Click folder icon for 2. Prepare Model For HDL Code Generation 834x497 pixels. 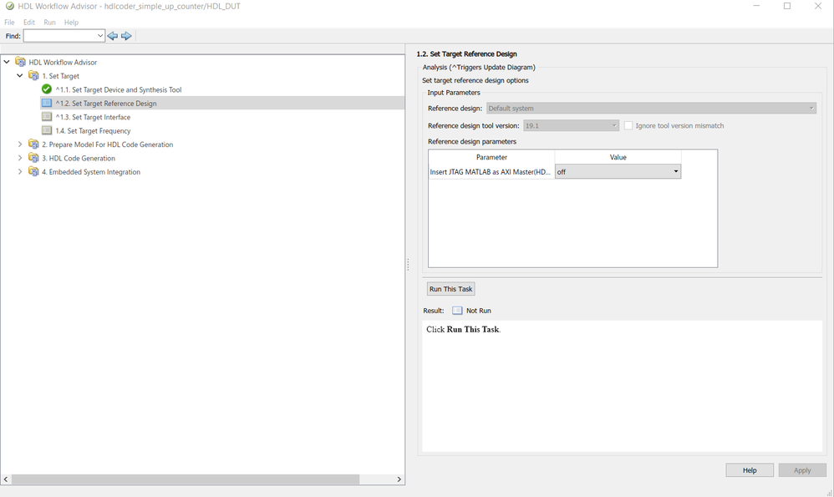[x=33, y=144]
